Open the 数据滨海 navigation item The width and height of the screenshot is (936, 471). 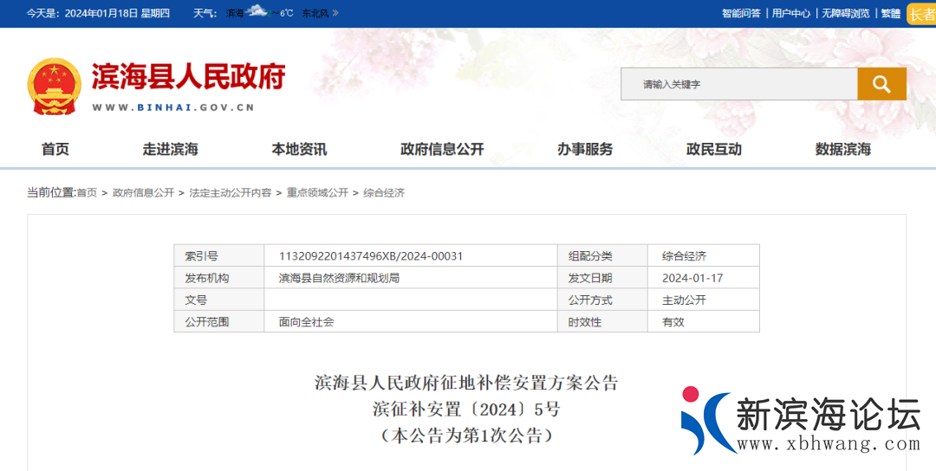point(842,149)
